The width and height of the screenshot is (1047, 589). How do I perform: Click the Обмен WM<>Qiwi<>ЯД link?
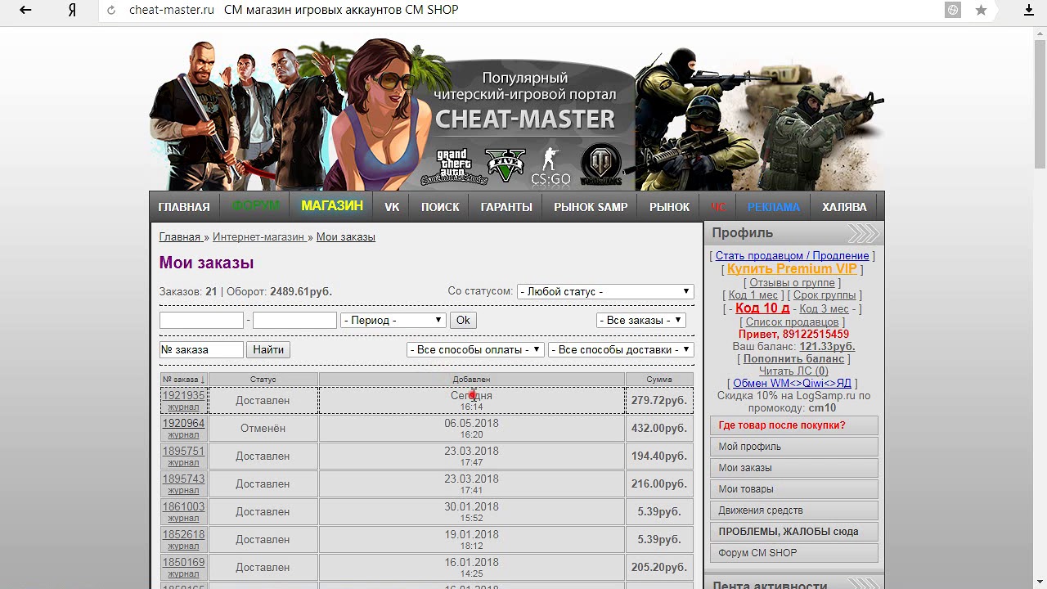point(792,383)
